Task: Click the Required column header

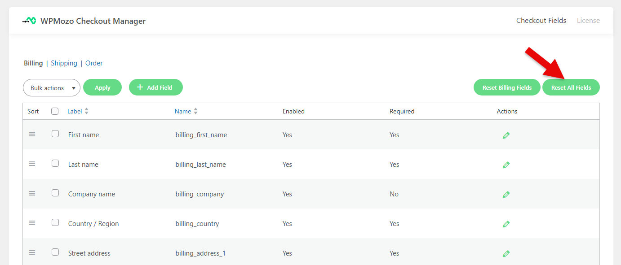Action: (x=402, y=111)
